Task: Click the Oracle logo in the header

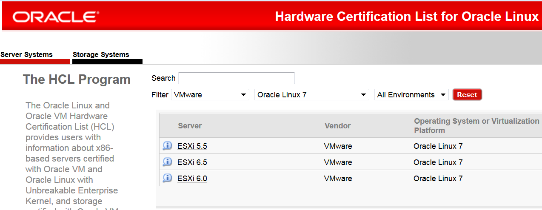Action: 56,17
